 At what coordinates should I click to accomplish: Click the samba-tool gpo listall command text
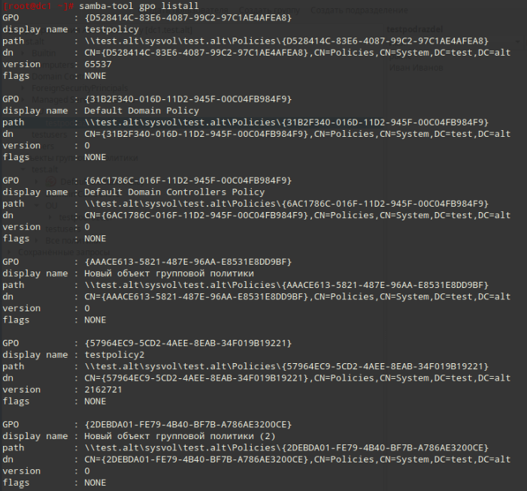pyautogui.click(x=139, y=6)
